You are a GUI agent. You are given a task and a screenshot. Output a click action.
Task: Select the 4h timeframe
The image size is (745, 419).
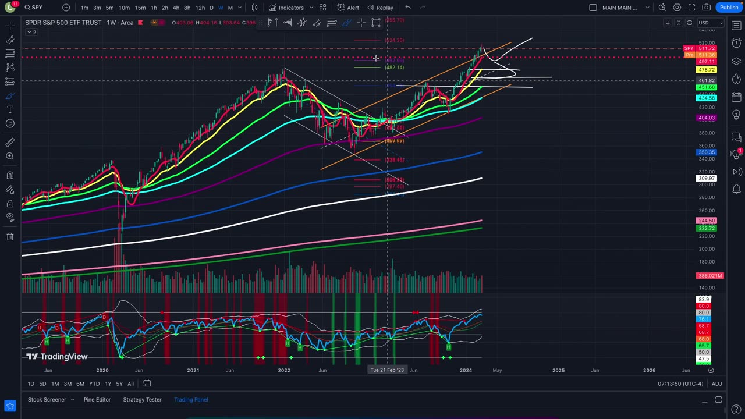click(176, 8)
